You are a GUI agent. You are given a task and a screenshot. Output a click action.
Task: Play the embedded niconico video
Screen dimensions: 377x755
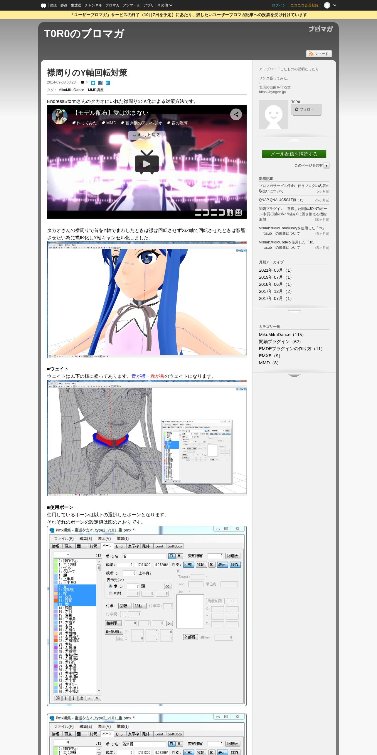(147, 162)
